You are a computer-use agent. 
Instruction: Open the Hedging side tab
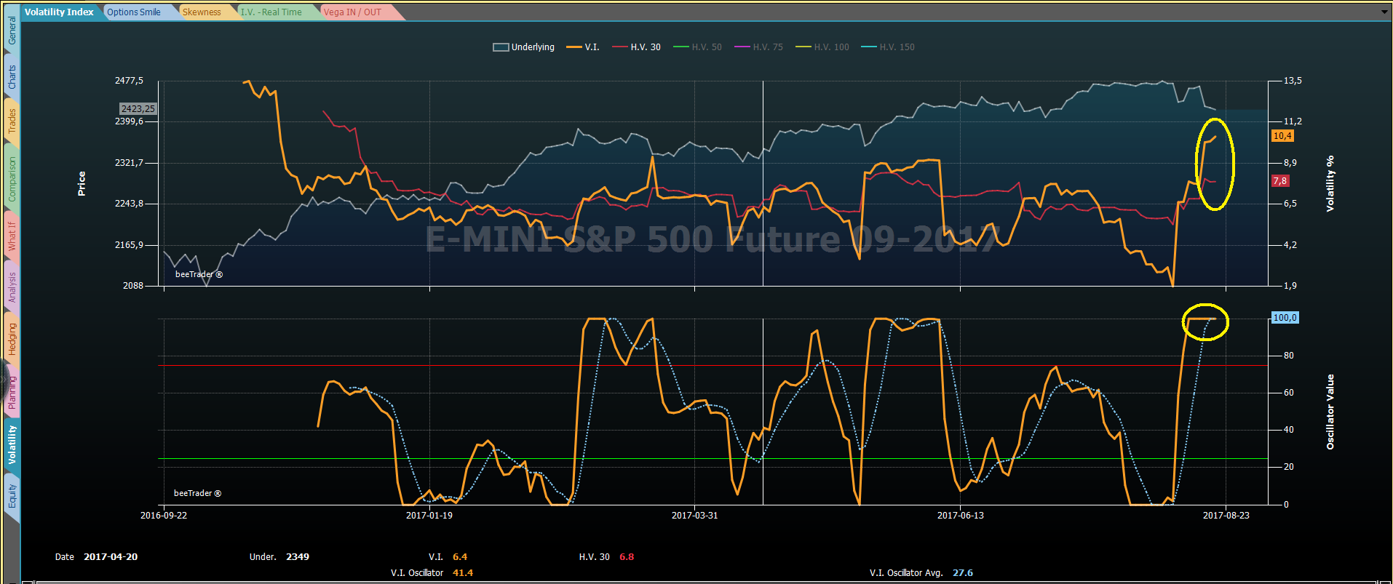tap(12, 340)
